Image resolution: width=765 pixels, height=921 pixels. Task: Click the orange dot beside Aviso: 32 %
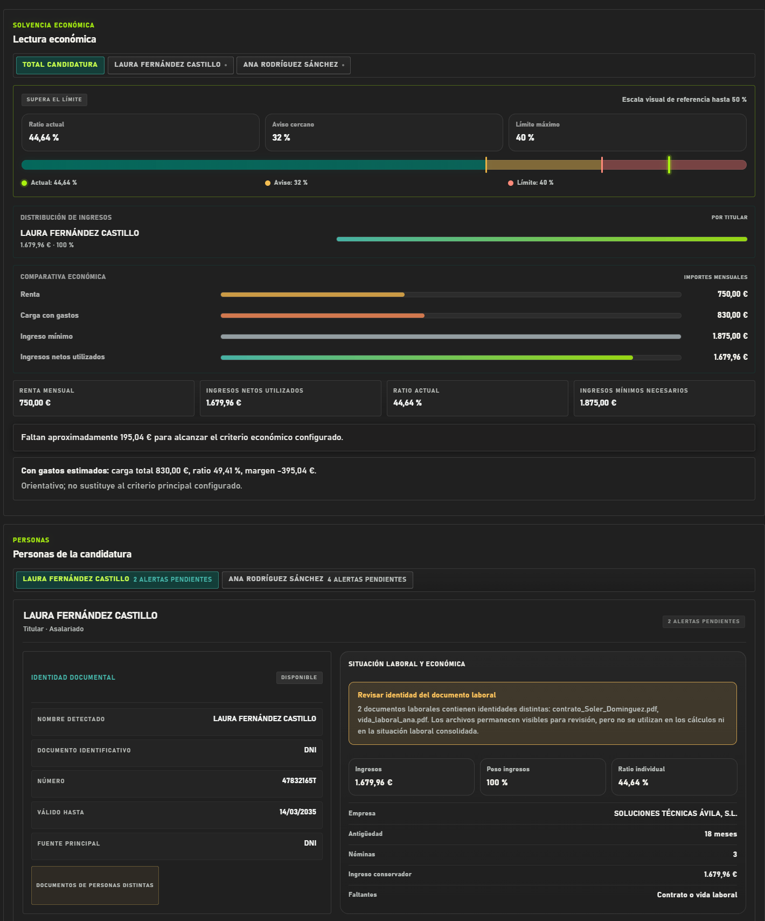[x=268, y=183]
